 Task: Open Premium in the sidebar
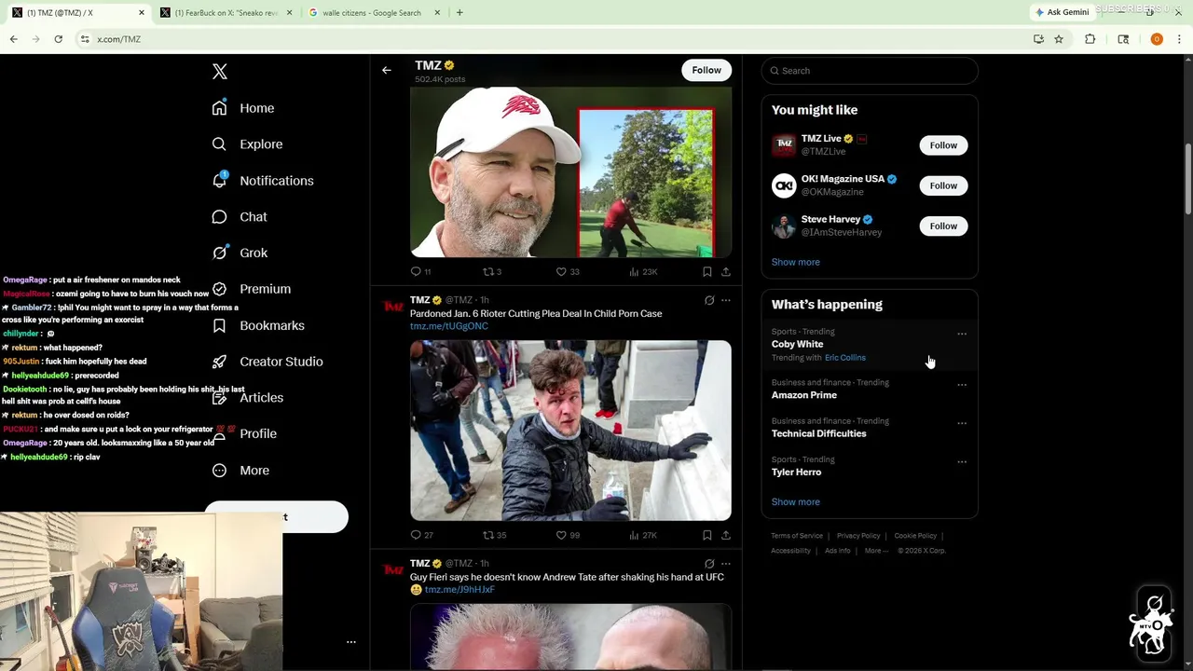[252, 289]
